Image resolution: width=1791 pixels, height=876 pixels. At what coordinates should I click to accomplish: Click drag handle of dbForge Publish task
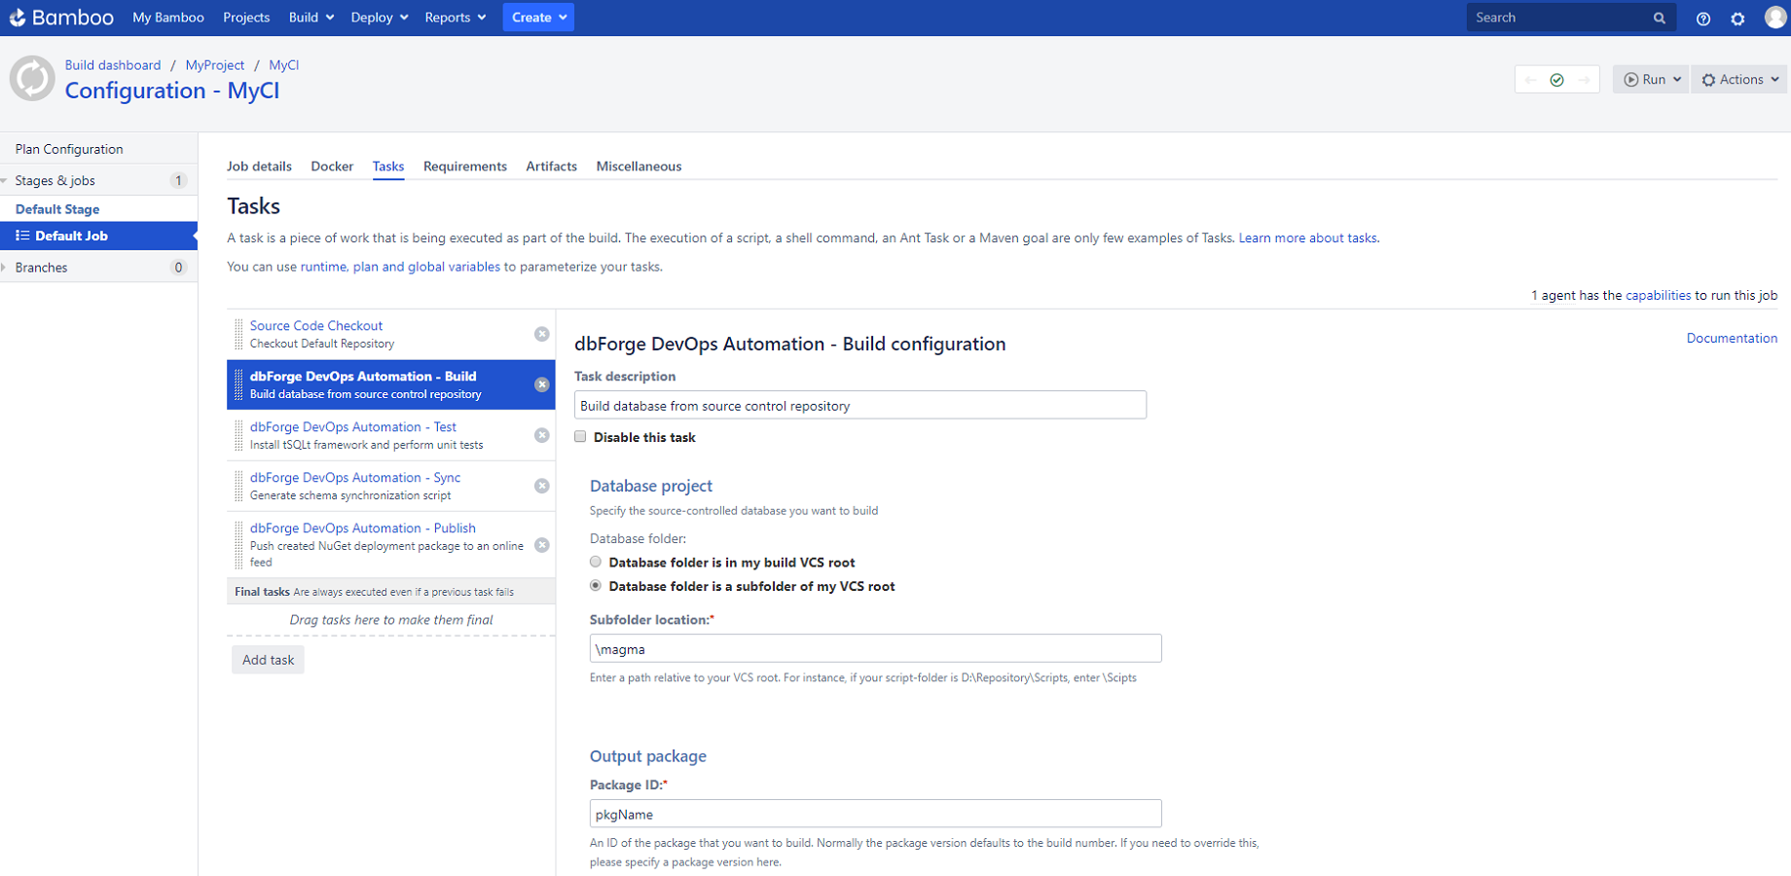pos(238,545)
